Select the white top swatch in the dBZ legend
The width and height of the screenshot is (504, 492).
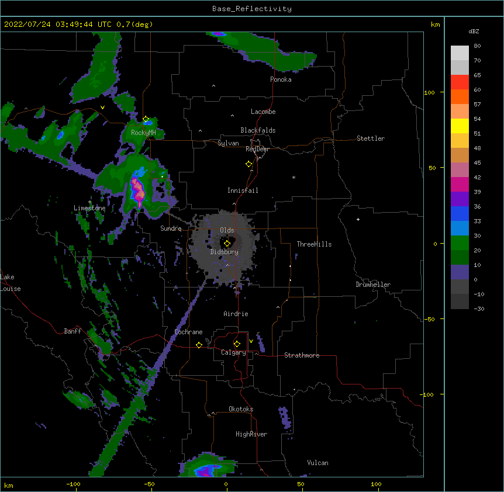(460, 53)
